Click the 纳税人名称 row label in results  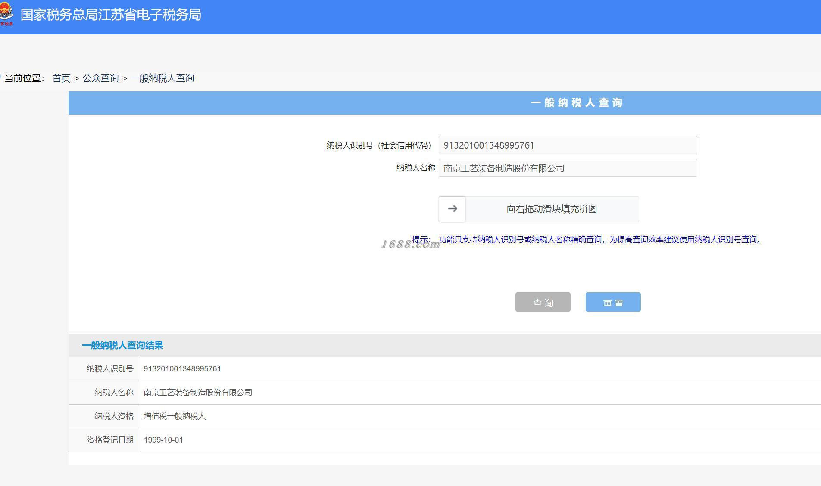click(x=114, y=393)
